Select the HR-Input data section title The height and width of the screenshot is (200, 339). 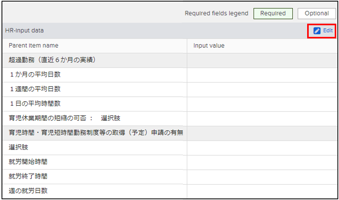(24, 30)
